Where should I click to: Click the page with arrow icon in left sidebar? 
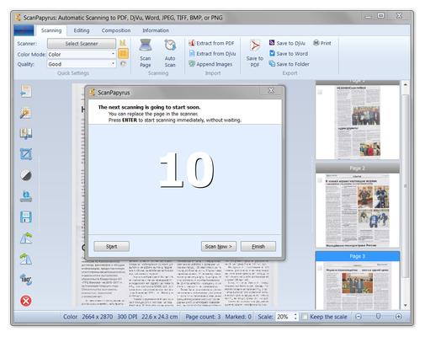26,92
